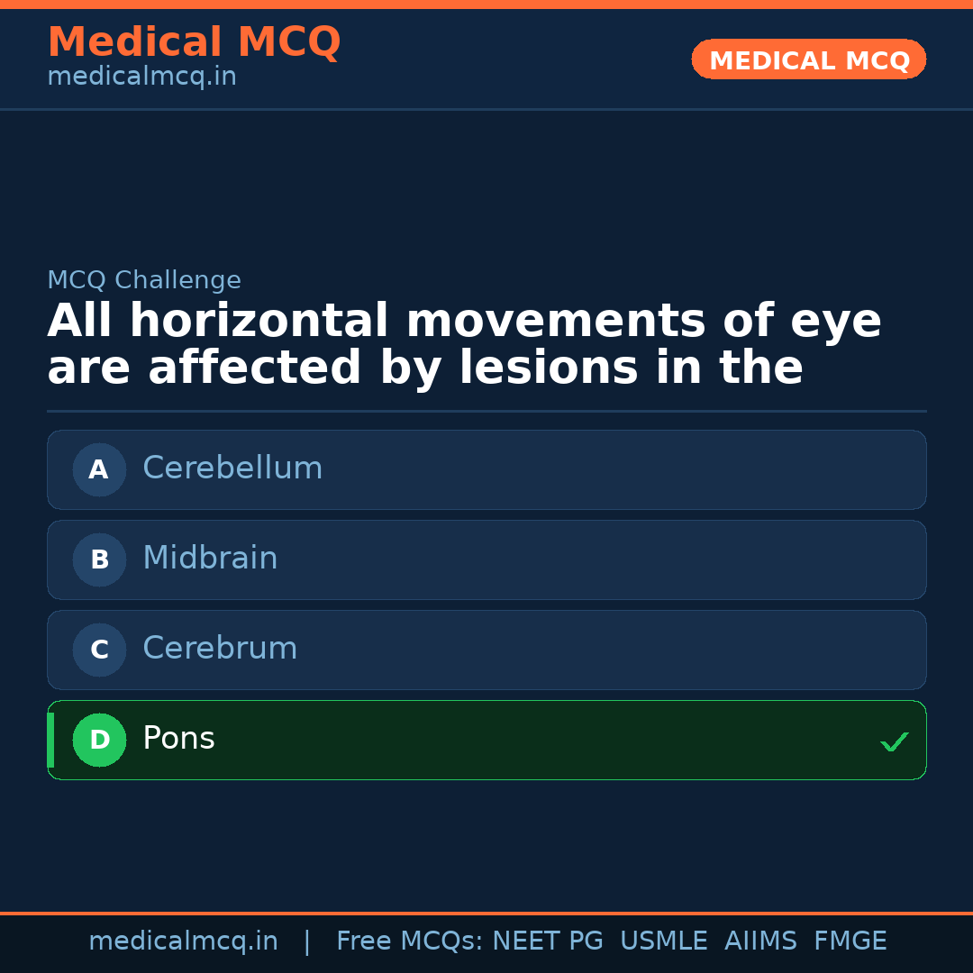Open the USMLE link
The image size is (973, 973).
(664, 940)
